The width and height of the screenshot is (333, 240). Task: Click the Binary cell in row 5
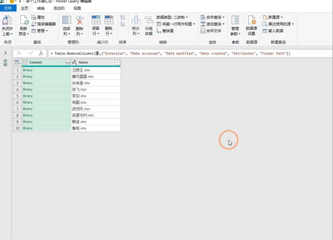tap(47, 96)
